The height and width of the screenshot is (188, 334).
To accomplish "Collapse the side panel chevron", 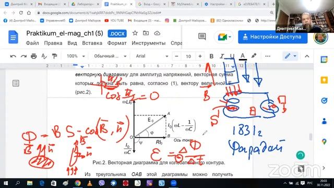I will tap(324, 168).
